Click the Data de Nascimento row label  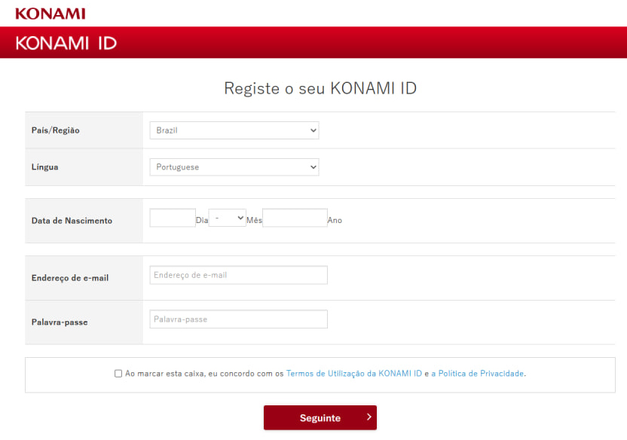click(x=72, y=221)
